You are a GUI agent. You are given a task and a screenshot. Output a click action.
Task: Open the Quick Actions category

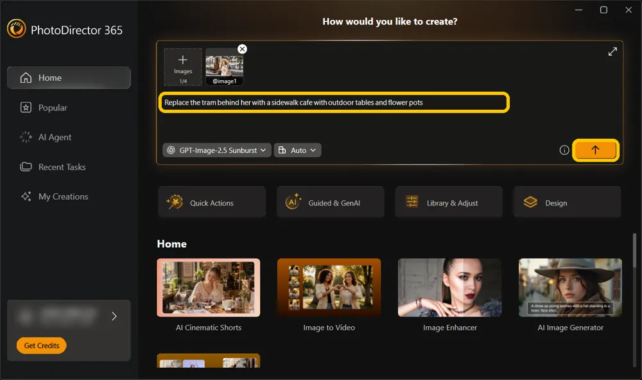(212, 202)
